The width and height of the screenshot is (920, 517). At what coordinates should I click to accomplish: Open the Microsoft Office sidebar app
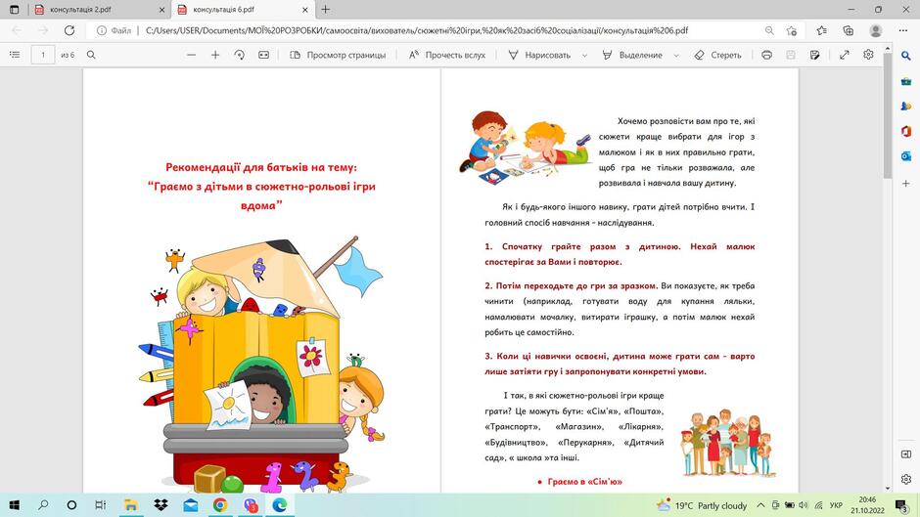coord(906,131)
